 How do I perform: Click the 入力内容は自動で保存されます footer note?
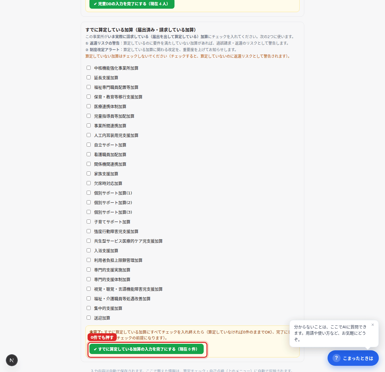click(x=192, y=370)
